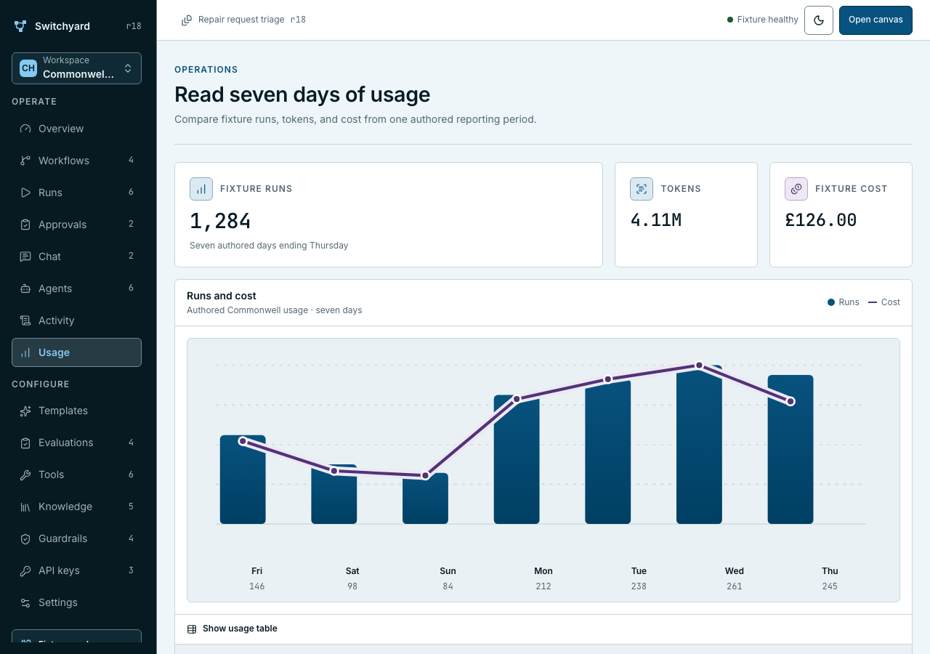Click the Open canvas button
The height and width of the screenshot is (654, 930).
click(x=876, y=20)
